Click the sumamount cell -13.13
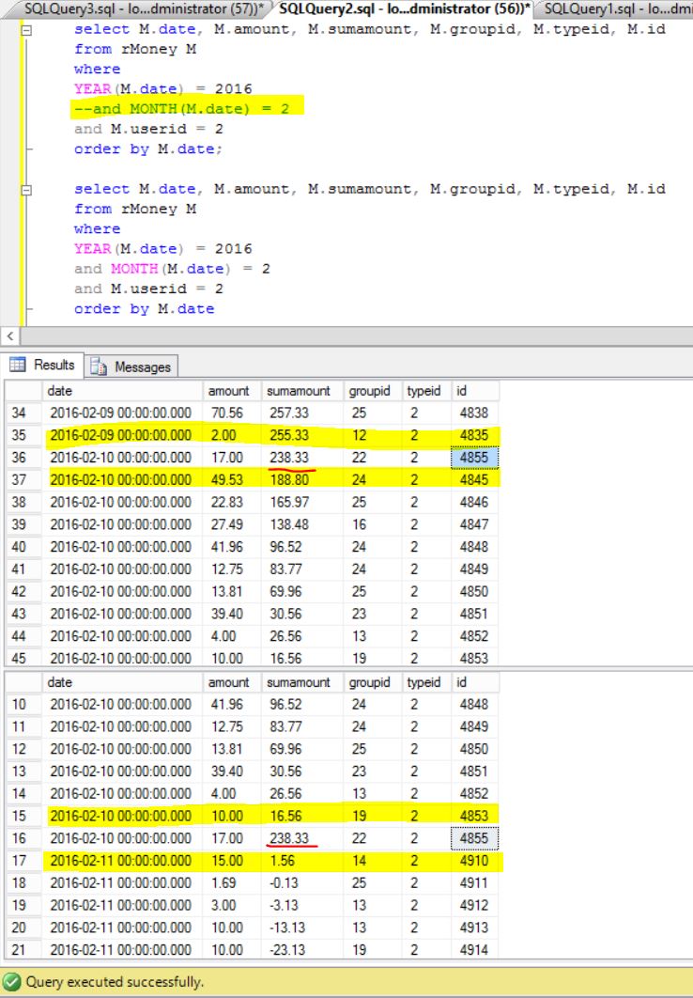 pos(302,928)
